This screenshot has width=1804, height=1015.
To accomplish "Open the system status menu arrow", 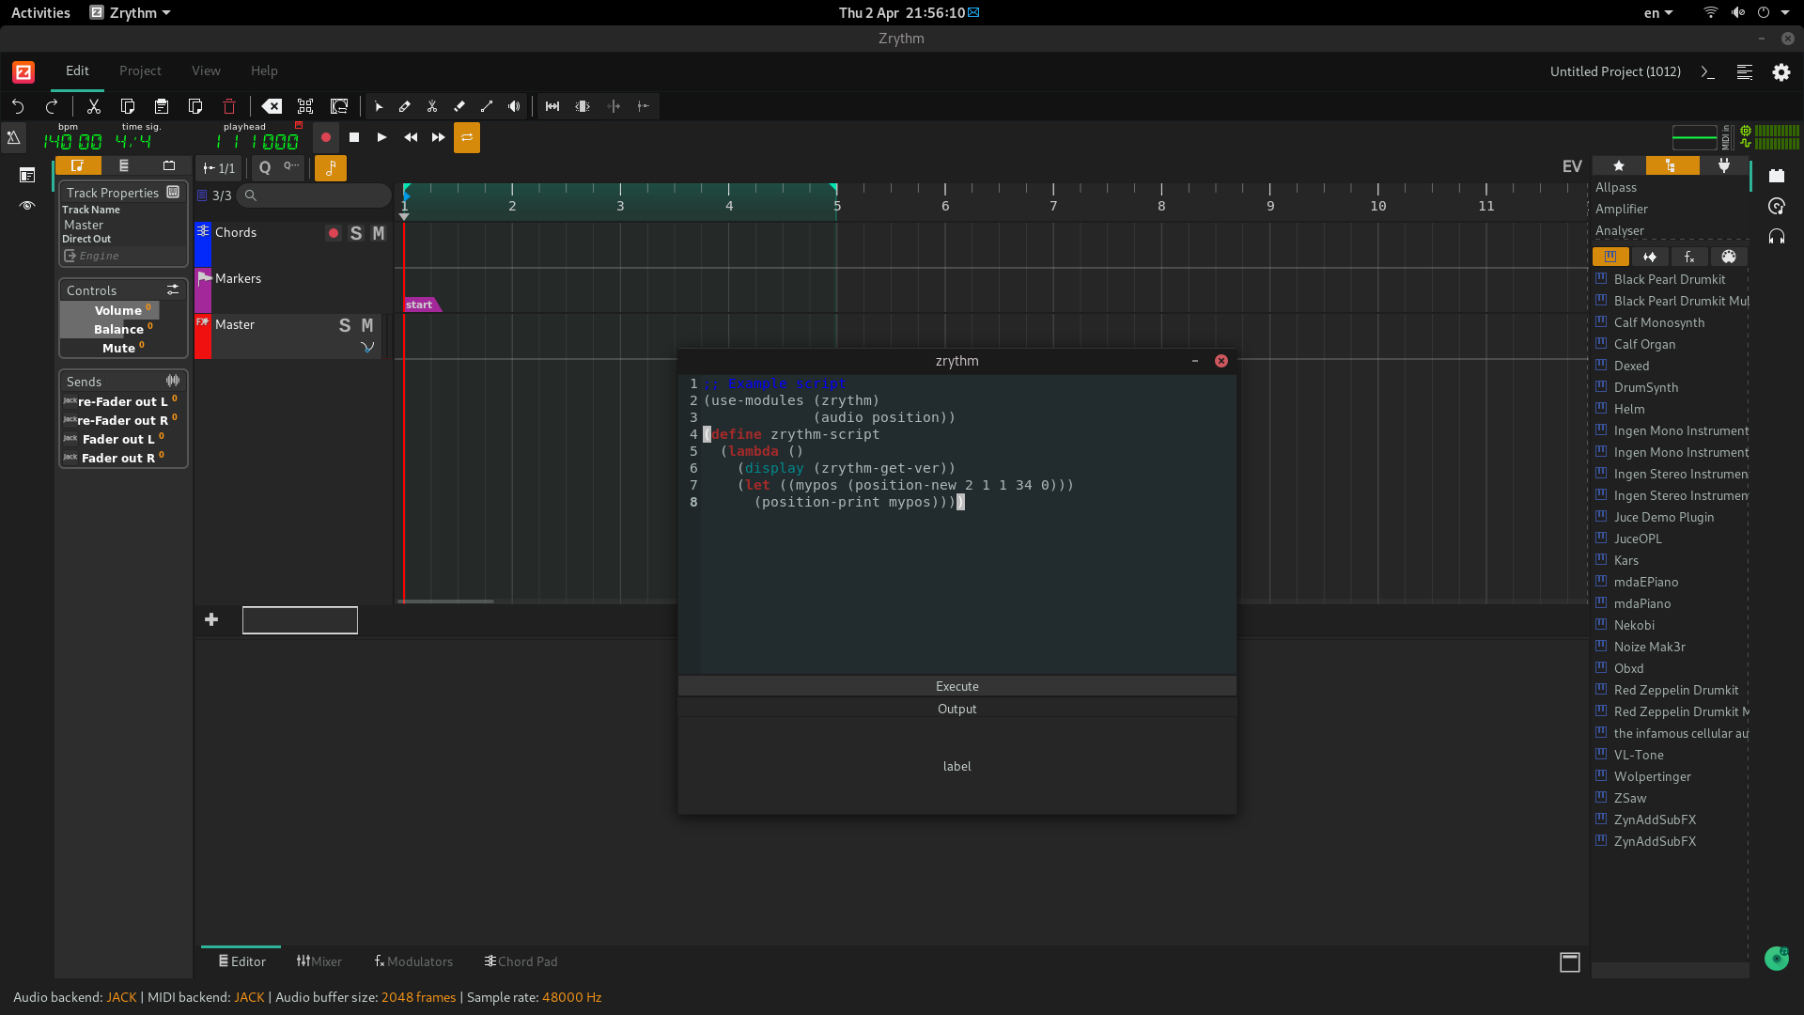I will [1784, 12].
